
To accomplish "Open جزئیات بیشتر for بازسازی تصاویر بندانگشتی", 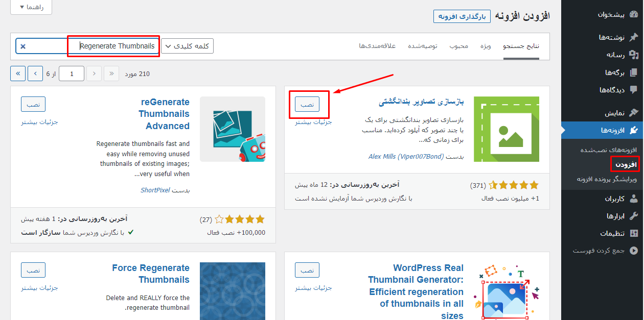I will (x=313, y=122).
